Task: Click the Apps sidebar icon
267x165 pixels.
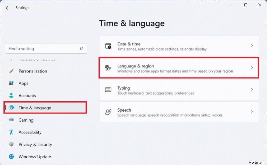Action: 11,83
